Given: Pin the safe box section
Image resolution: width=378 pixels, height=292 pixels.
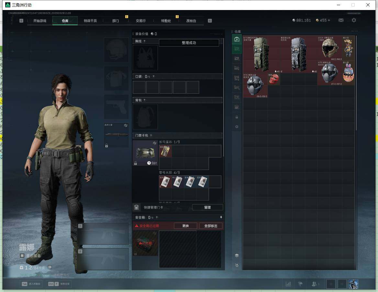Looking at the screenshot, I should (221, 217).
